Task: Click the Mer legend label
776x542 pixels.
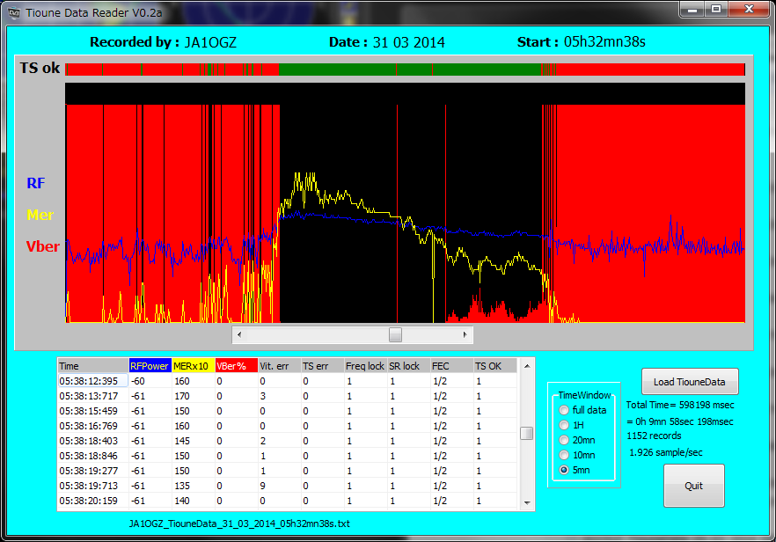Action: pos(40,215)
